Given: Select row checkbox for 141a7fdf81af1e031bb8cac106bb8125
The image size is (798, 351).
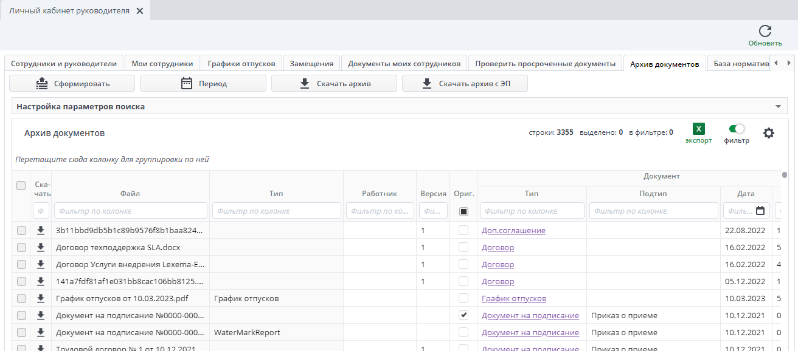Looking at the screenshot, I should coord(21,281).
